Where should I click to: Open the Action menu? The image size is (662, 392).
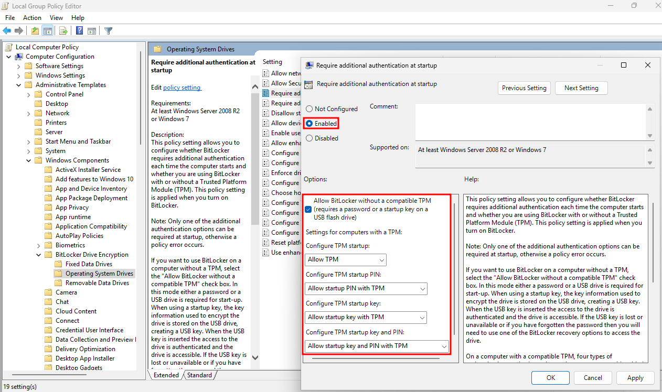(32, 18)
